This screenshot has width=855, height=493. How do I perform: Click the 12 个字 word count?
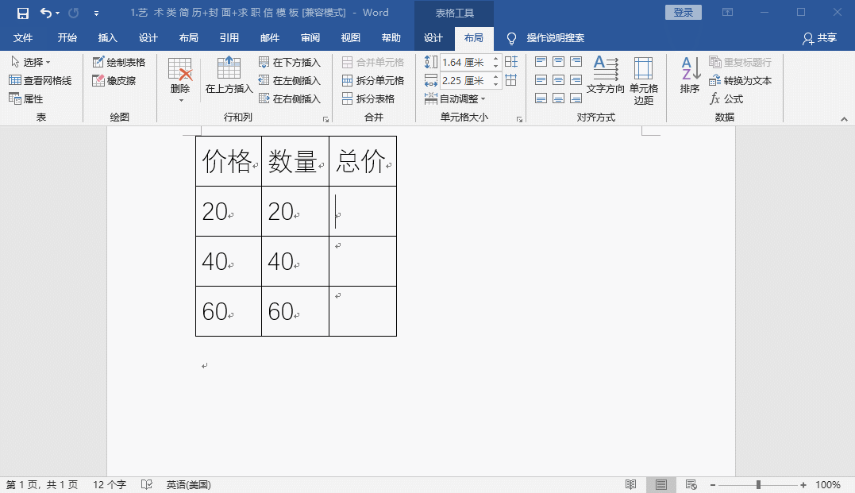110,484
